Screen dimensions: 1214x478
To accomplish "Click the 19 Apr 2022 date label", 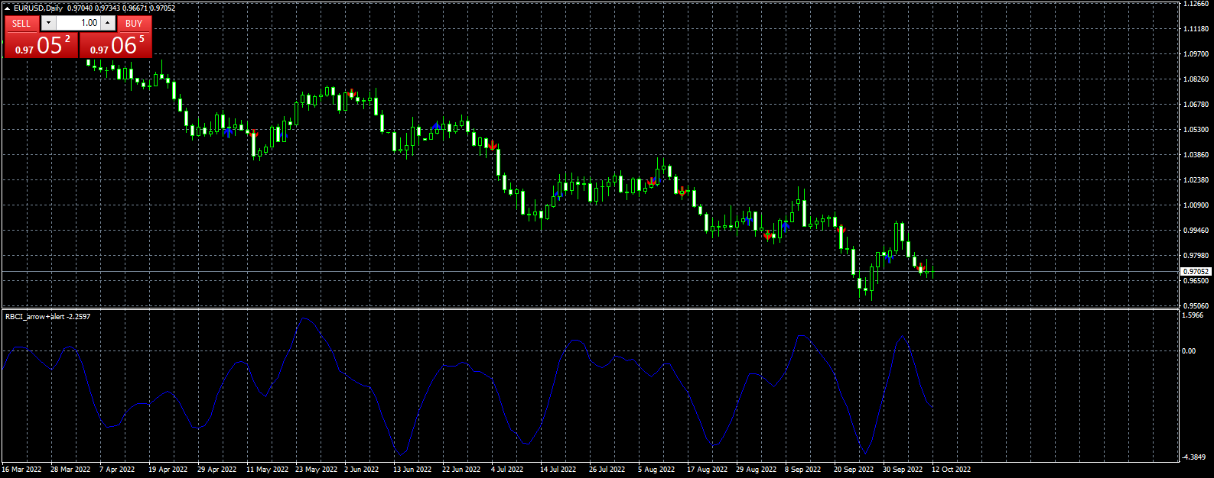I will 168,470.
